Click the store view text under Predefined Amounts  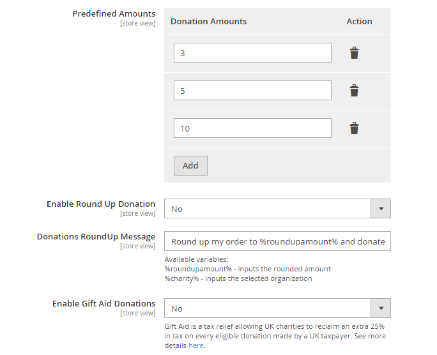[137, 24]
